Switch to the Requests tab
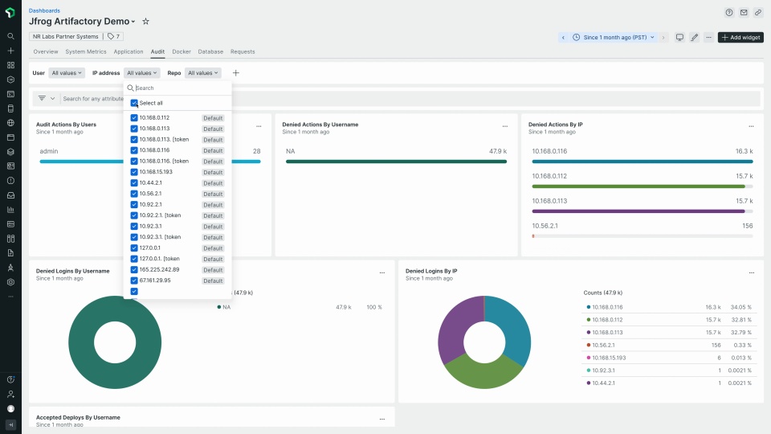Screen dimensions: 771x434 click(x=243, y=51)
